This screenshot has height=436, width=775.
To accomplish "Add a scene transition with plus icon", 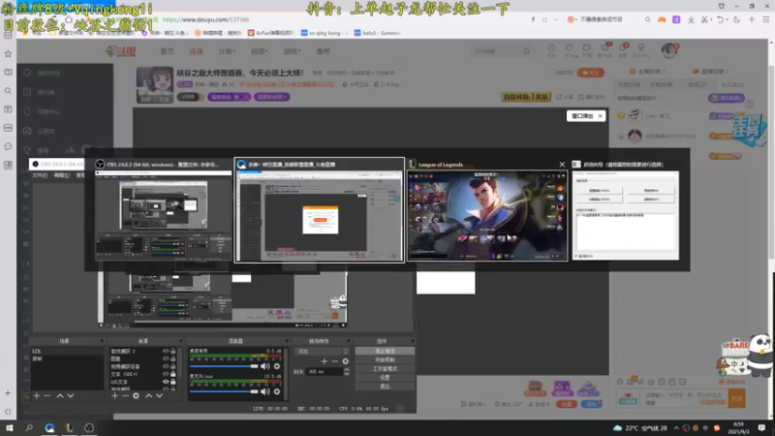I will coord(325,361).
